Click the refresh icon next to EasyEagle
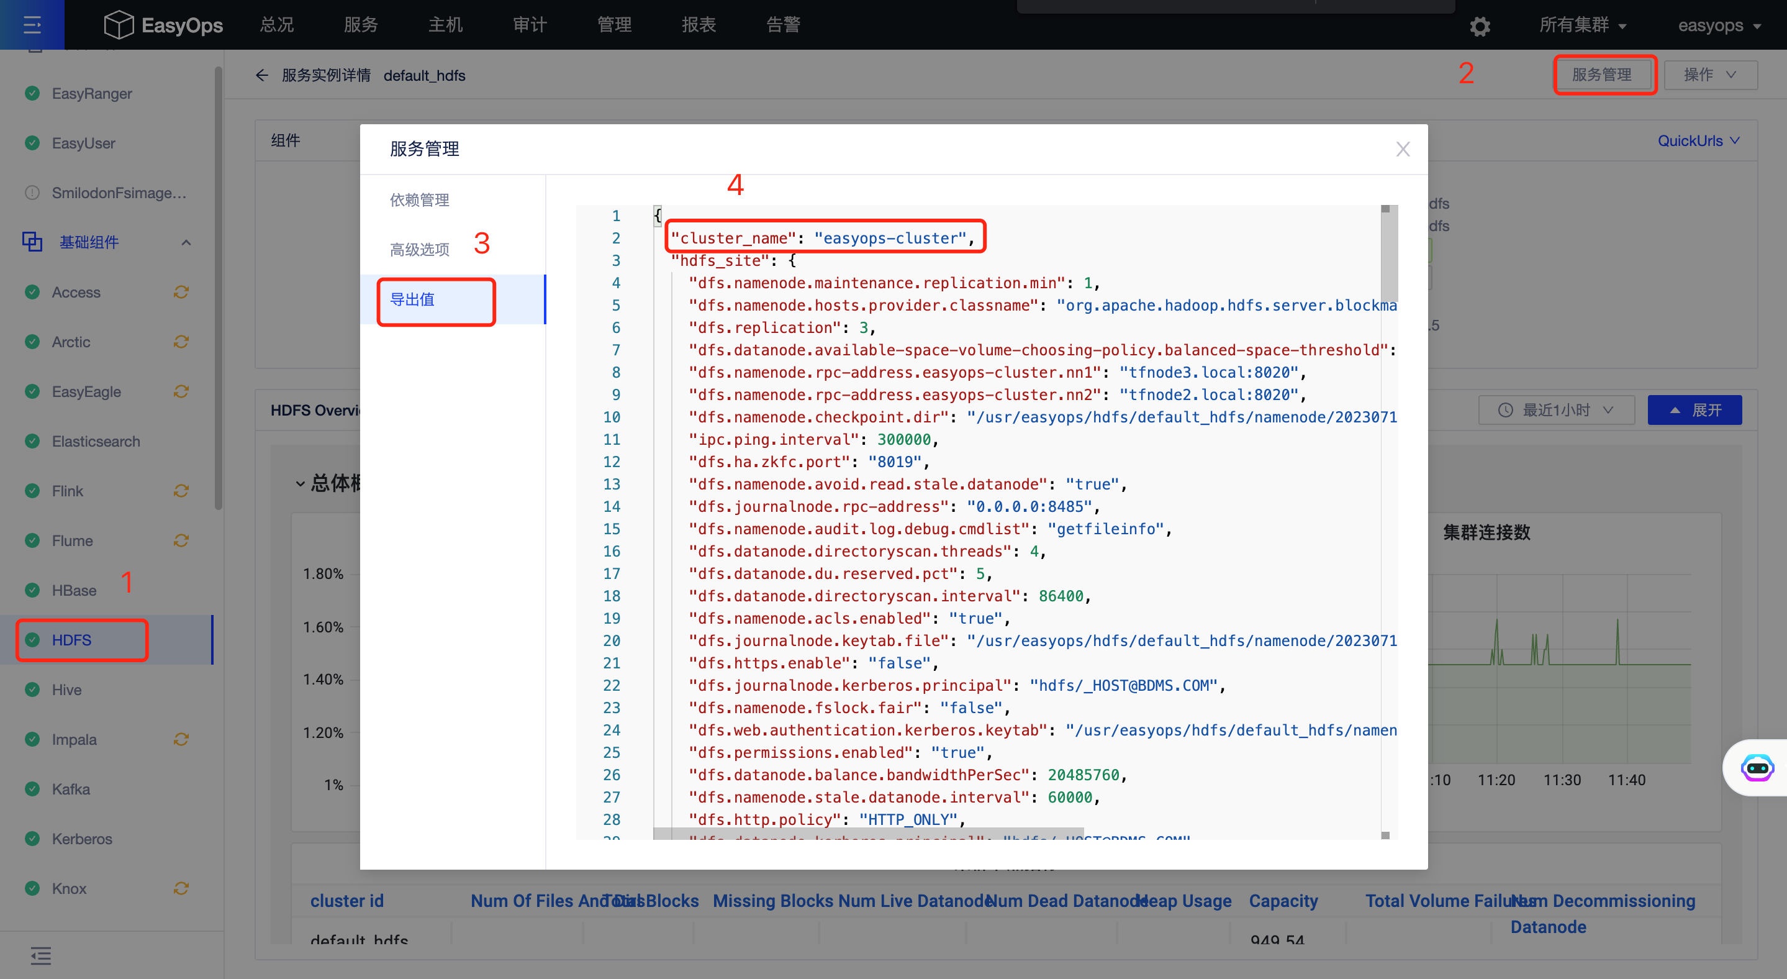This screenshot has height=979, width=1787. pyautogui.click(x=181, y=392)
